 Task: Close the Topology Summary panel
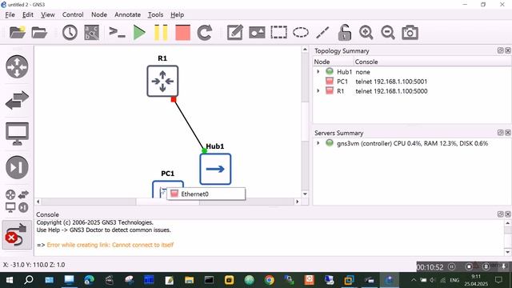pyautogui.click(x=508, y=50)
